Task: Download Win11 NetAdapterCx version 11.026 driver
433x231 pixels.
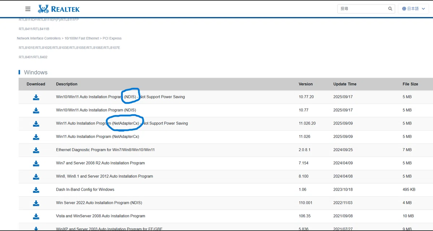Action: [36, 137]
